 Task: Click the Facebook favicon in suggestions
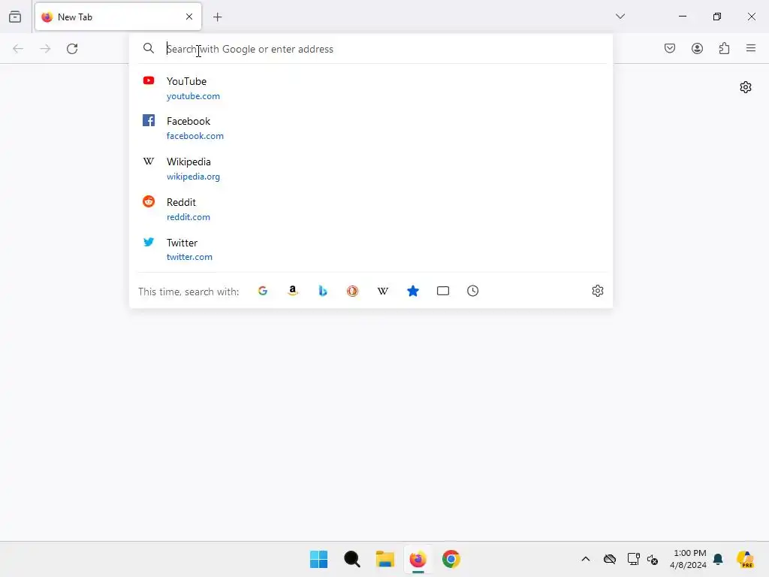[x=149, y=121]
